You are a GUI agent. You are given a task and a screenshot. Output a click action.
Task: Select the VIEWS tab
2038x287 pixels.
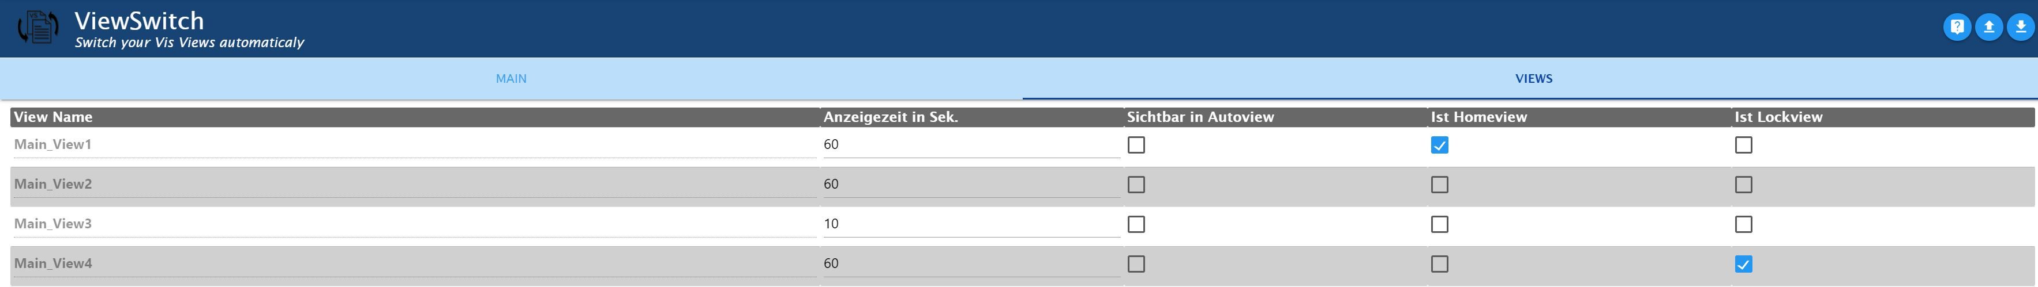point(1533,79)
